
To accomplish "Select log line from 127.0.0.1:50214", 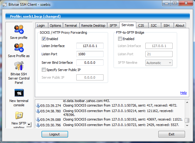I will [x=118, y=113].
